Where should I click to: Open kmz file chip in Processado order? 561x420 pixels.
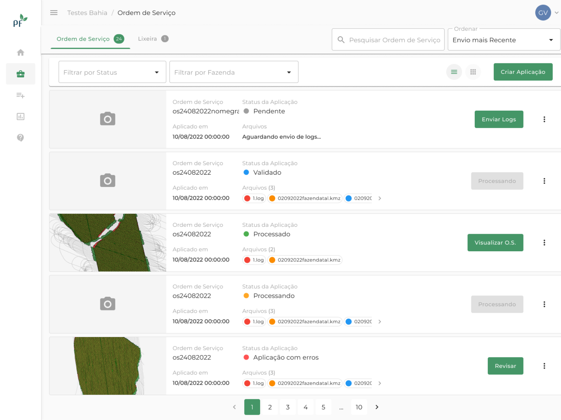click(x=305, y=260)
